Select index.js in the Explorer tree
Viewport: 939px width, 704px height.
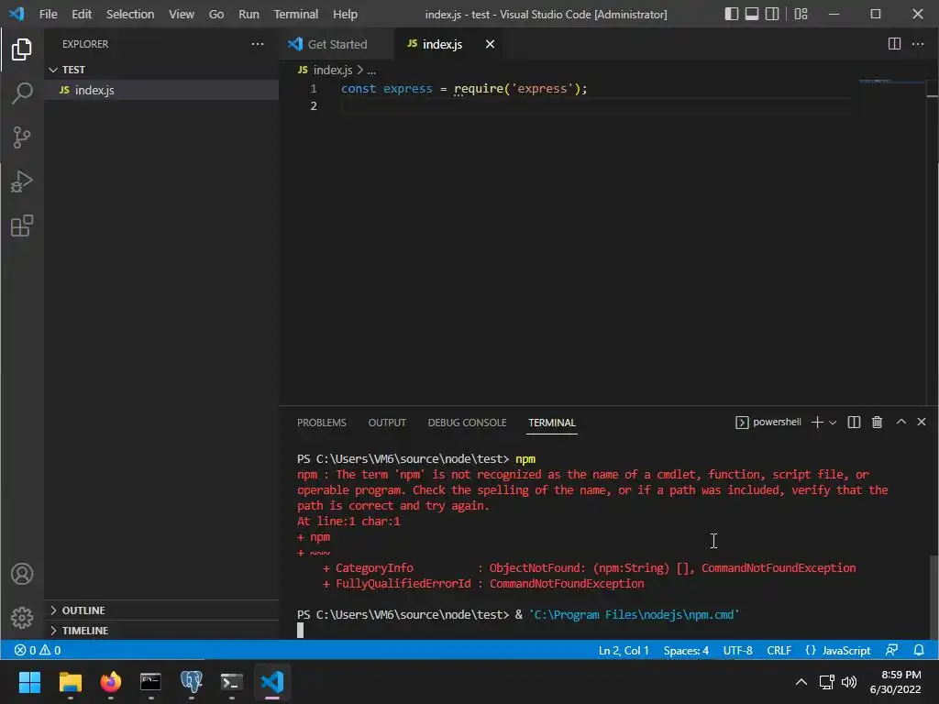click(x=160, y=90)
